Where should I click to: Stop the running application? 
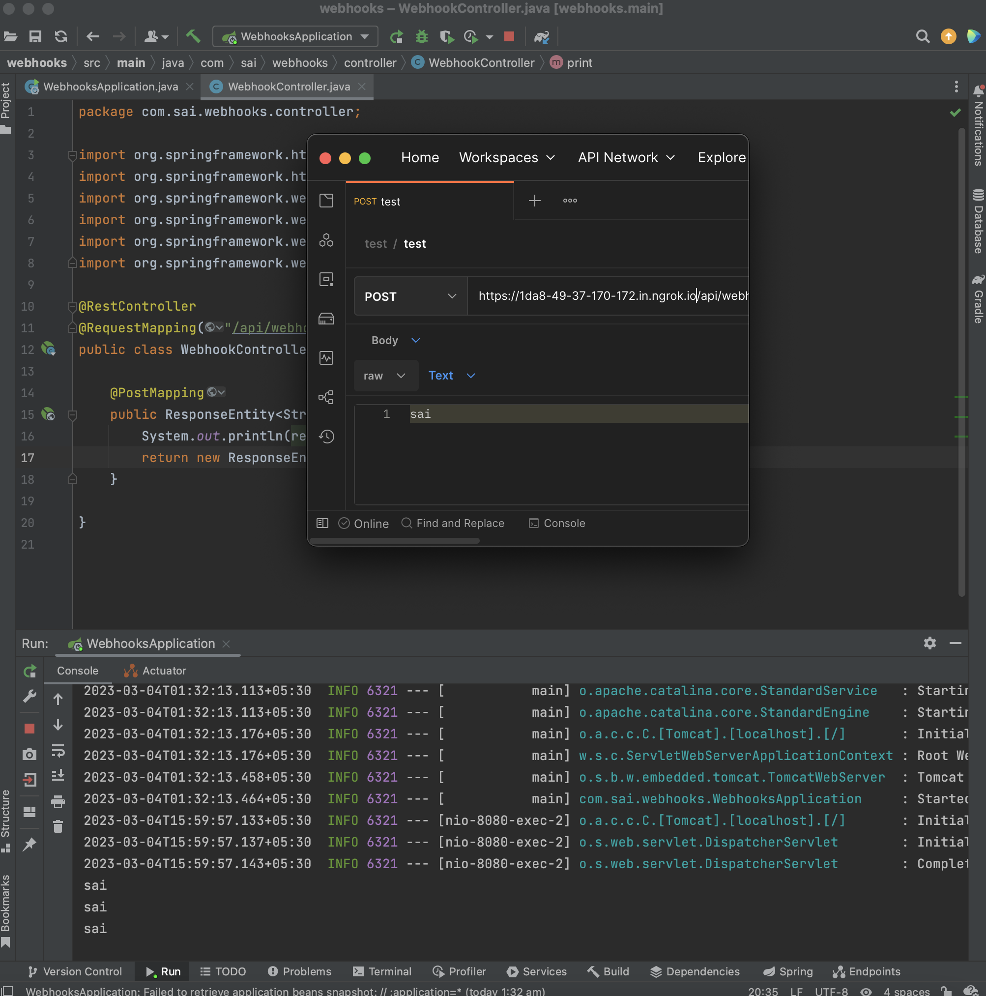[29, 729]
